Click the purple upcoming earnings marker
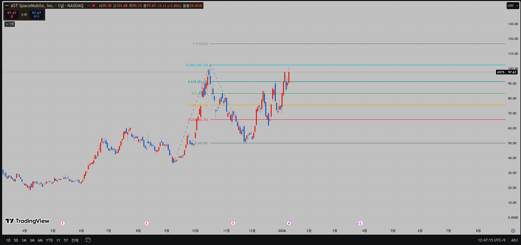 tap(360, 223)
